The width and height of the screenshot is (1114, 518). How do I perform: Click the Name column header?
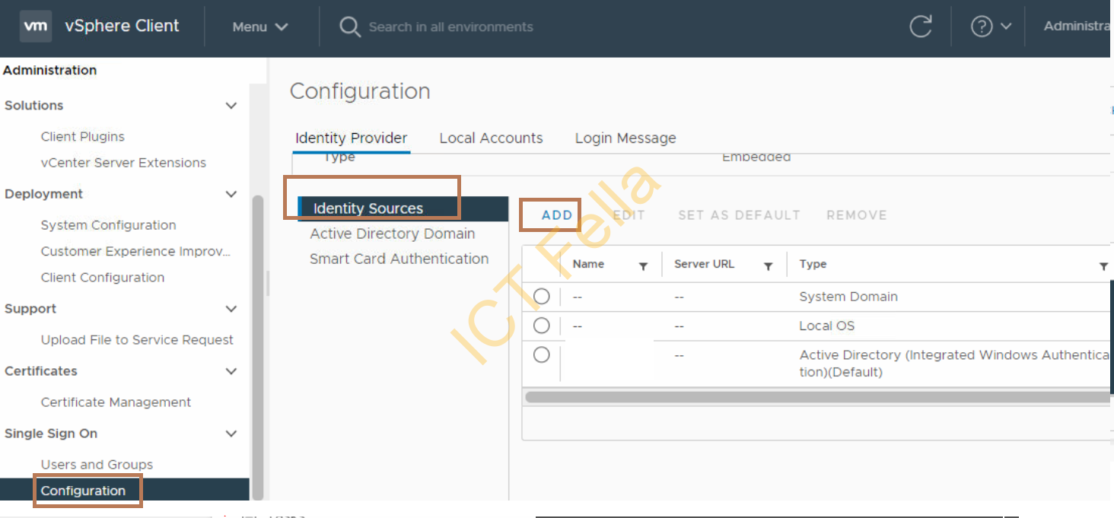588,264
